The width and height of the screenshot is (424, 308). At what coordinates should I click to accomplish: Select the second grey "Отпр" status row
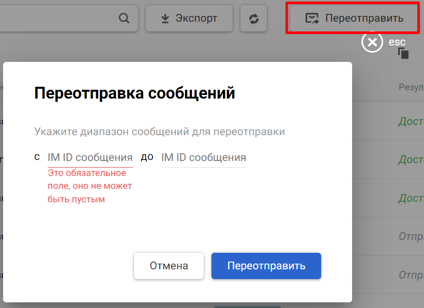[411, 274]
